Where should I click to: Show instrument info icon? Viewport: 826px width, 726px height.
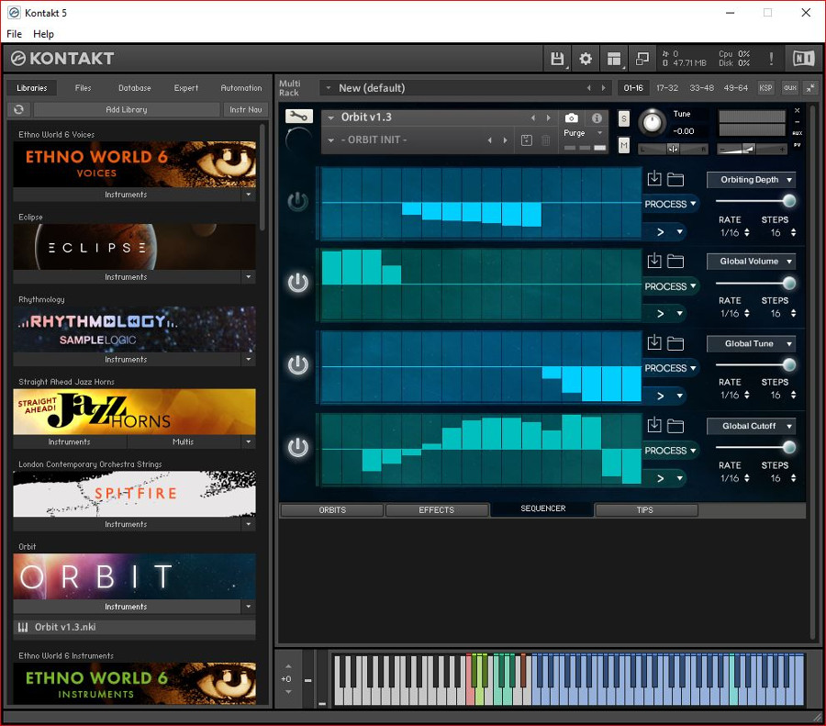597,118
